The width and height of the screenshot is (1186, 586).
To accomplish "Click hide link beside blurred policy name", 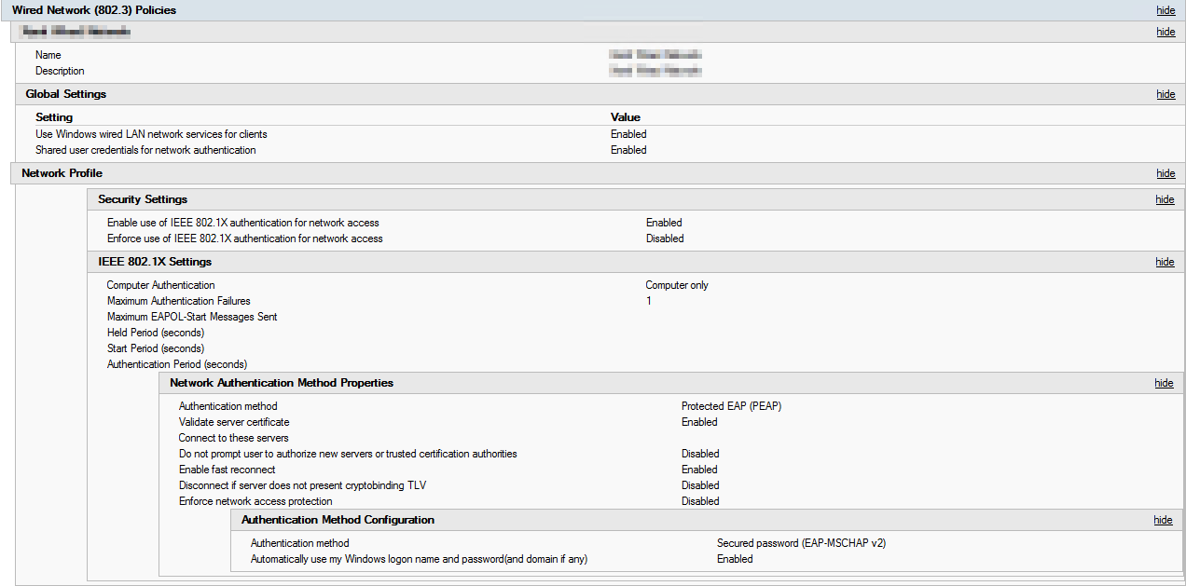I will (x=1165, y=32).
